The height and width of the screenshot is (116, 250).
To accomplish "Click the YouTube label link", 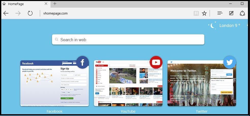I will pyautogui.click(x=128, y=111).
